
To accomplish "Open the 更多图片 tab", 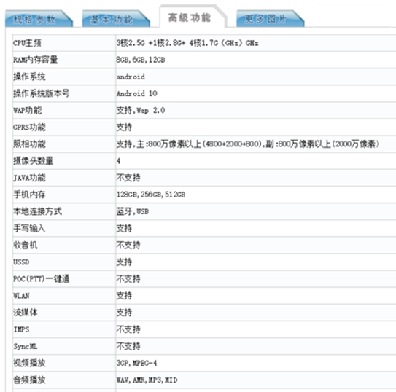I will pos(271,19).
